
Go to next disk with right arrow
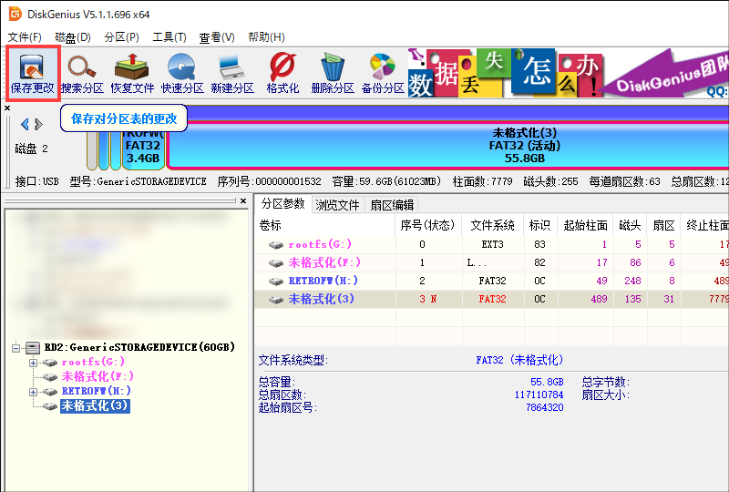(x=38, y=124)
